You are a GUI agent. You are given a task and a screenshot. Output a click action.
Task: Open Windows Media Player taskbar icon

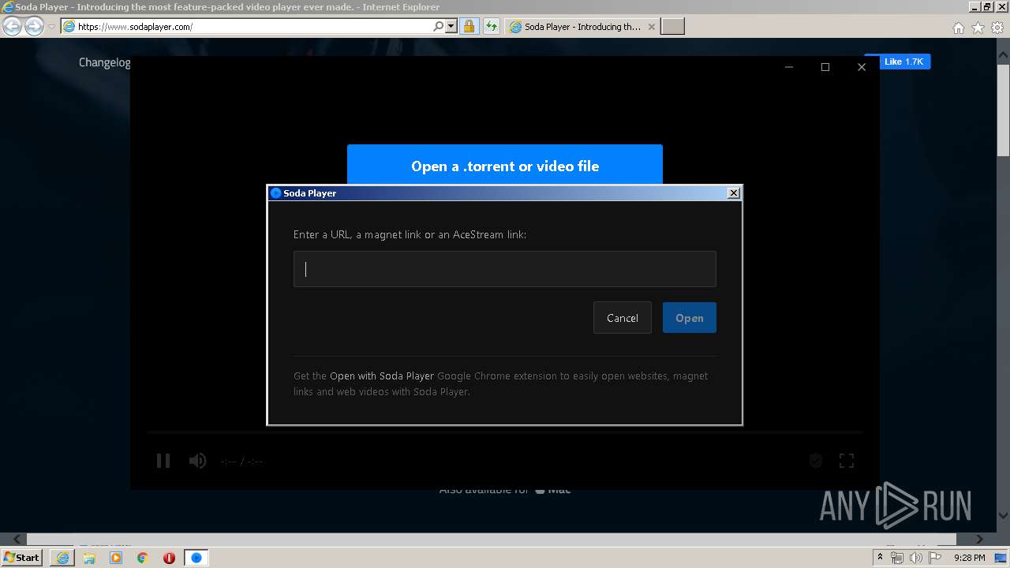(x=116, y=558)
